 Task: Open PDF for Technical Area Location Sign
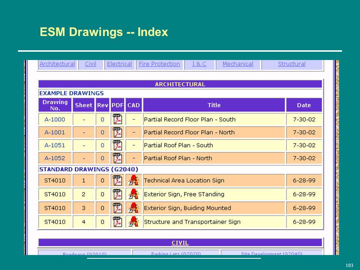(117, 180)
